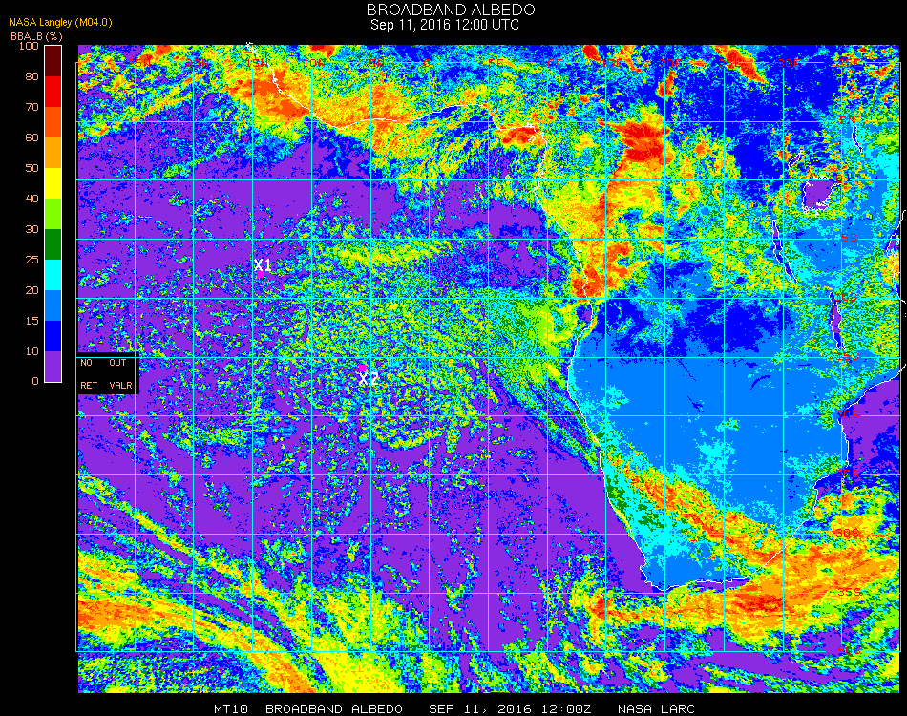The image size is (907, 716).
Task: Click the 'MT10' footer label
Action: (x=231, y=709)
